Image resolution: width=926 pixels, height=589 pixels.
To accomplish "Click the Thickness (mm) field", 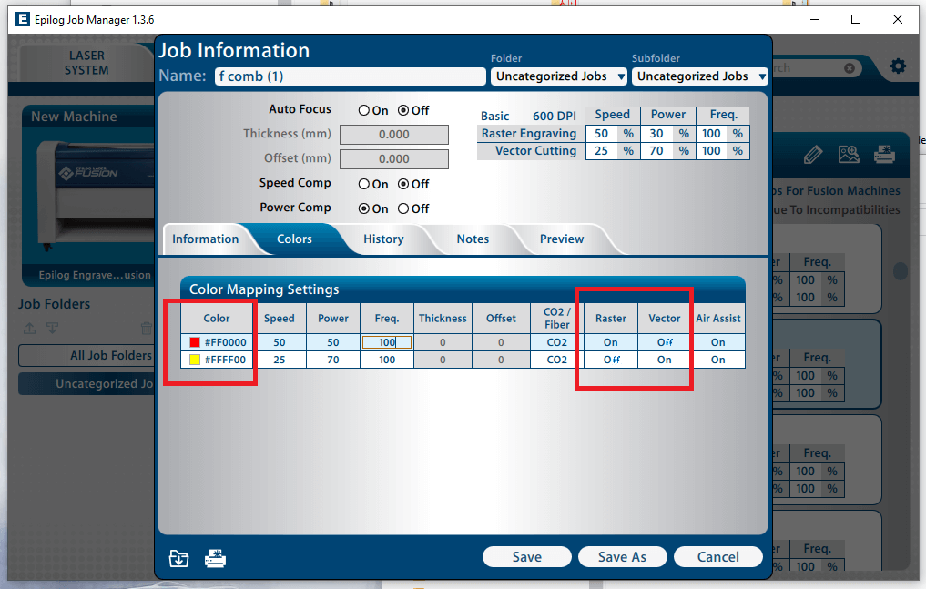I will point(394,135).
